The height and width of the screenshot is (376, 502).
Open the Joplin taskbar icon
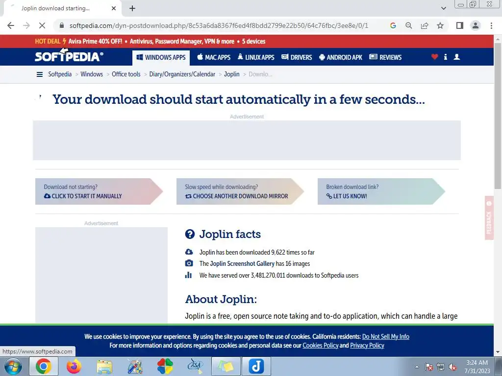click(256, 366)
